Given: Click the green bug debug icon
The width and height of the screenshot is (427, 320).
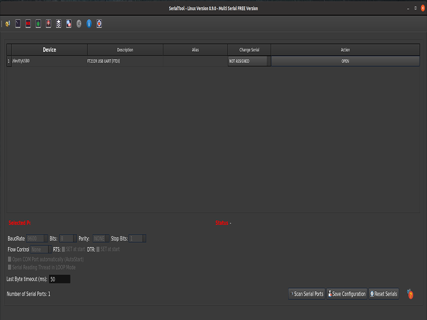Looking at the screenshot, I should click(x=39, y=23).
